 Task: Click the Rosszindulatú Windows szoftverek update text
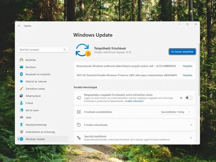click(x=126, y=66)
